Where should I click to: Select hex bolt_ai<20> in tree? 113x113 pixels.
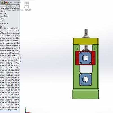[x=10, y=88]
